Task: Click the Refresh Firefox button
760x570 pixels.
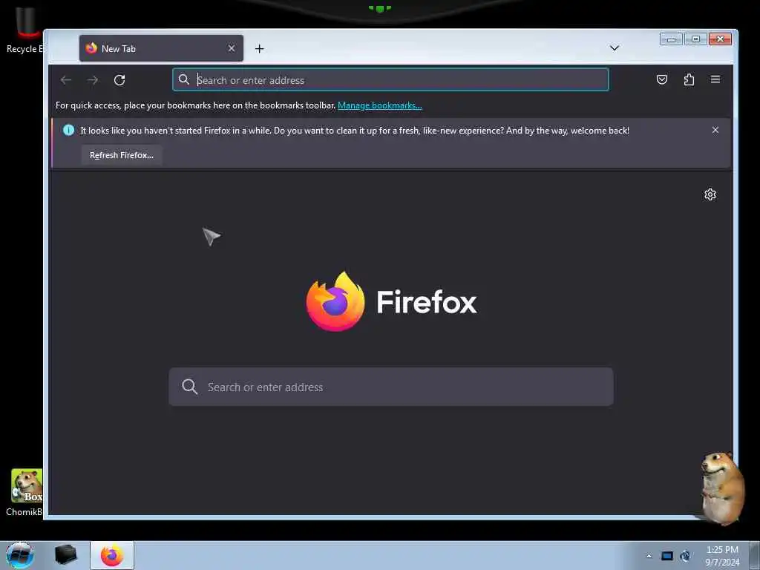Action: pyautogui.click(x=121, y=155)
